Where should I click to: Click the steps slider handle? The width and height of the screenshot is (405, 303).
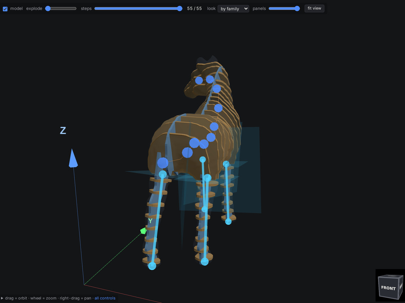pyautogui.click(x=180, y=8)
